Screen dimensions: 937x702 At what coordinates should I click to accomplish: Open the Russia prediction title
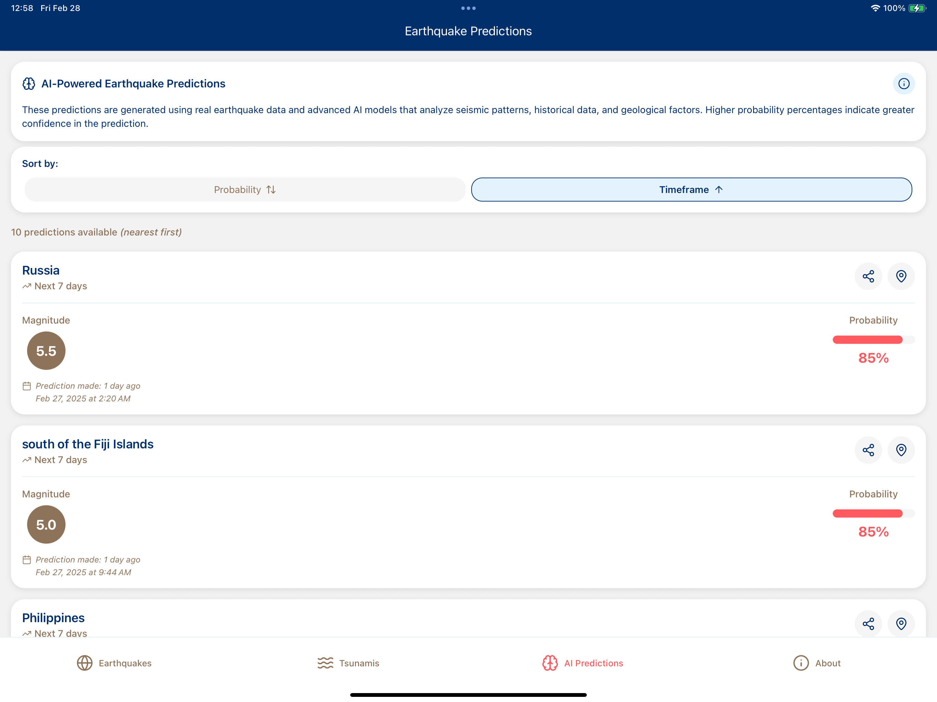tap(41, 270)
